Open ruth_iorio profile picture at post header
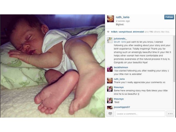 pyautogui.click(x=111, y=19)
